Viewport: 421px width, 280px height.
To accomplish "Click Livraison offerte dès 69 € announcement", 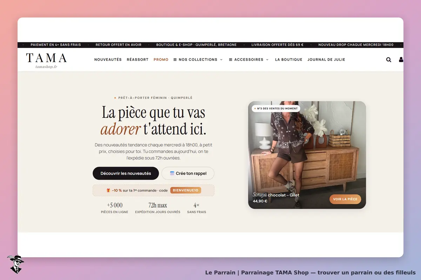I will coord(278,45).
